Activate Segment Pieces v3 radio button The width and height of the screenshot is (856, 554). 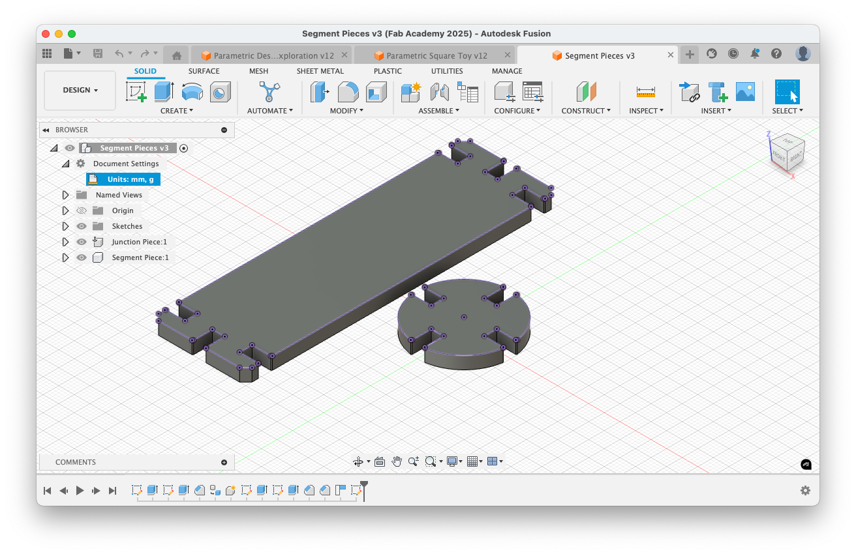click(x=184, y=148)
